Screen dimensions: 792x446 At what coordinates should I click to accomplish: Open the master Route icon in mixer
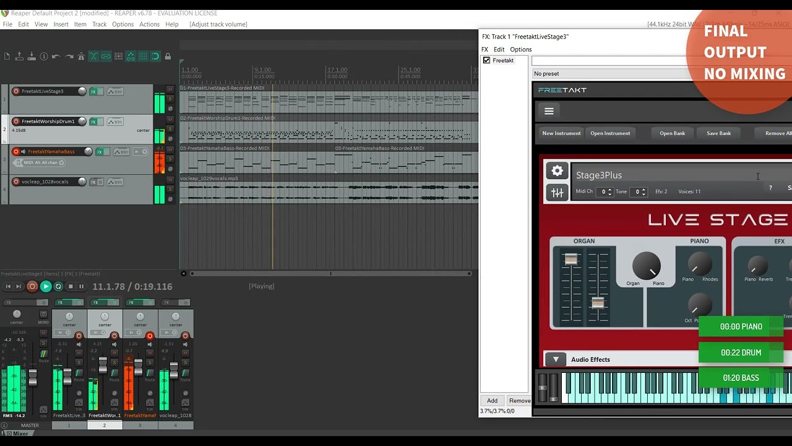(x=43, y=354)
